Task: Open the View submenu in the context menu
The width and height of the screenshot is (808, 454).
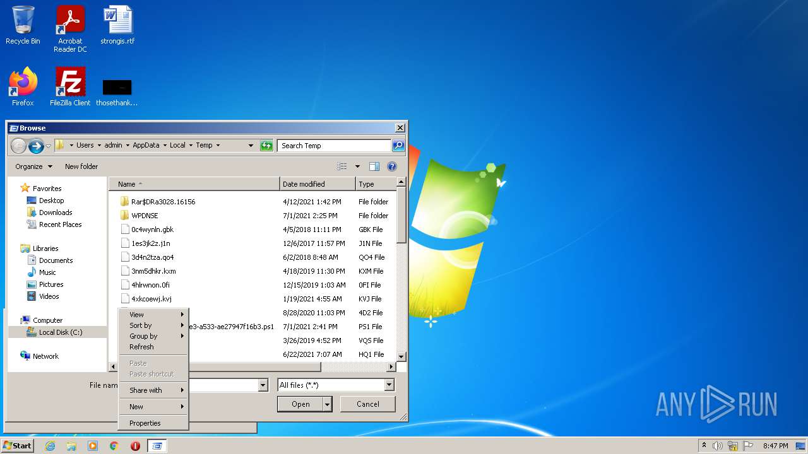Action: pyautogui.click(x=153, y=315)
